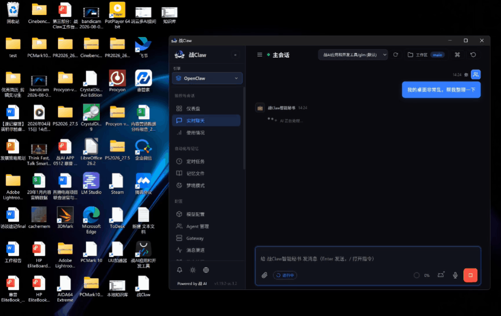Open the 仪表盘 dashboard page
This screenshot has width=501, height=316.
coord(206,109)
